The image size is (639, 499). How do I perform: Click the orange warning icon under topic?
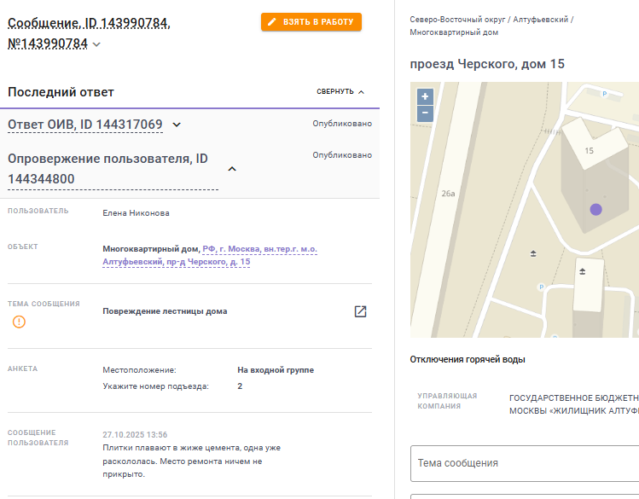click(19, 322)
